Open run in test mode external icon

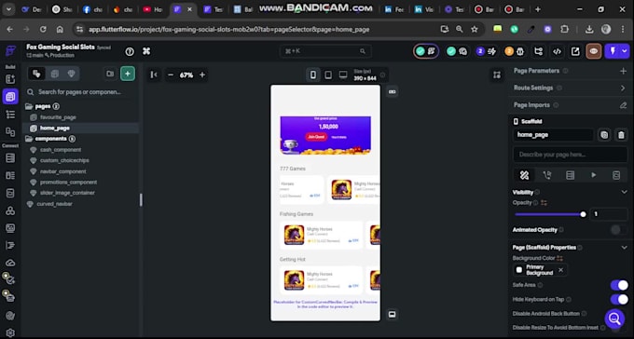click(575, 51)
